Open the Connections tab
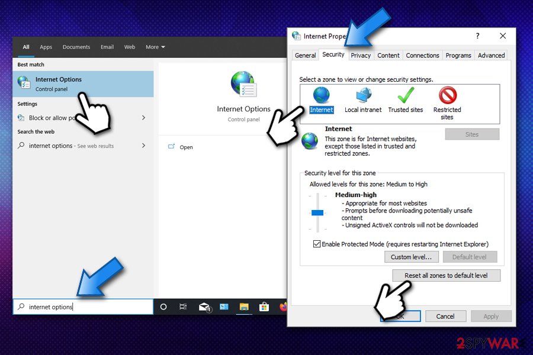Viewport: 533px width, 355px height. 422,56
